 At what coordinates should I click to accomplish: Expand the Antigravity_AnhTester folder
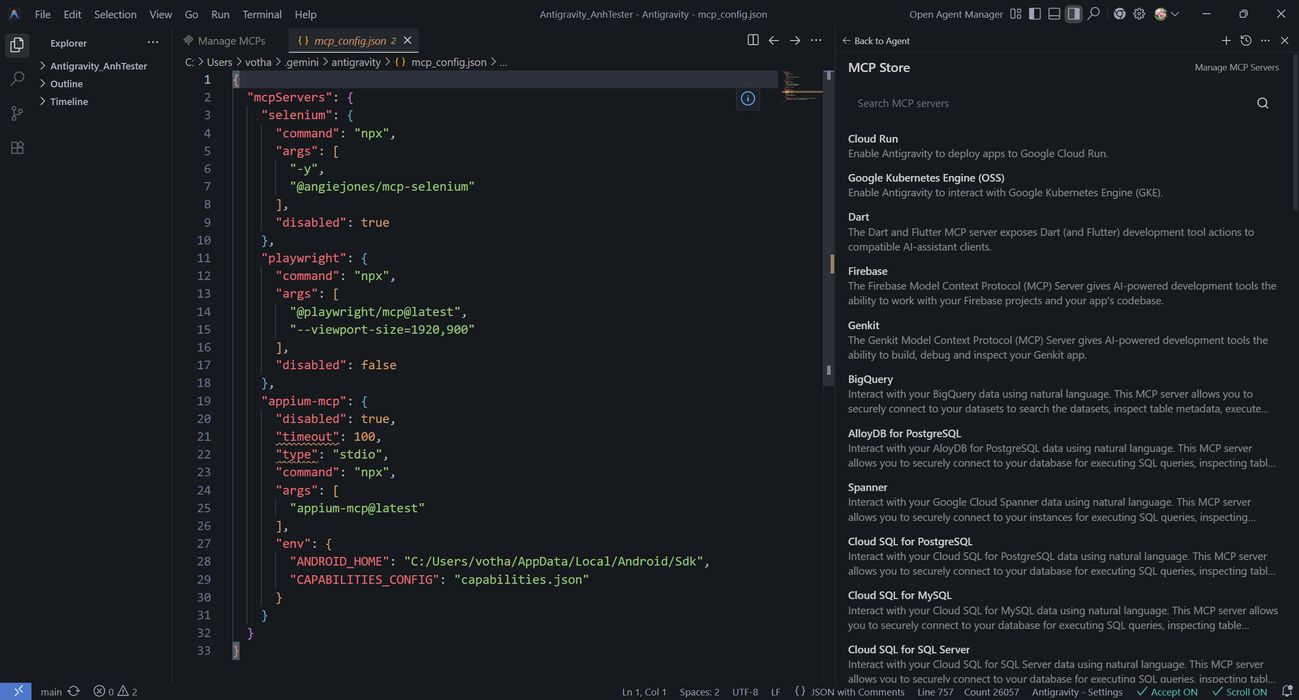click(98, 66)
